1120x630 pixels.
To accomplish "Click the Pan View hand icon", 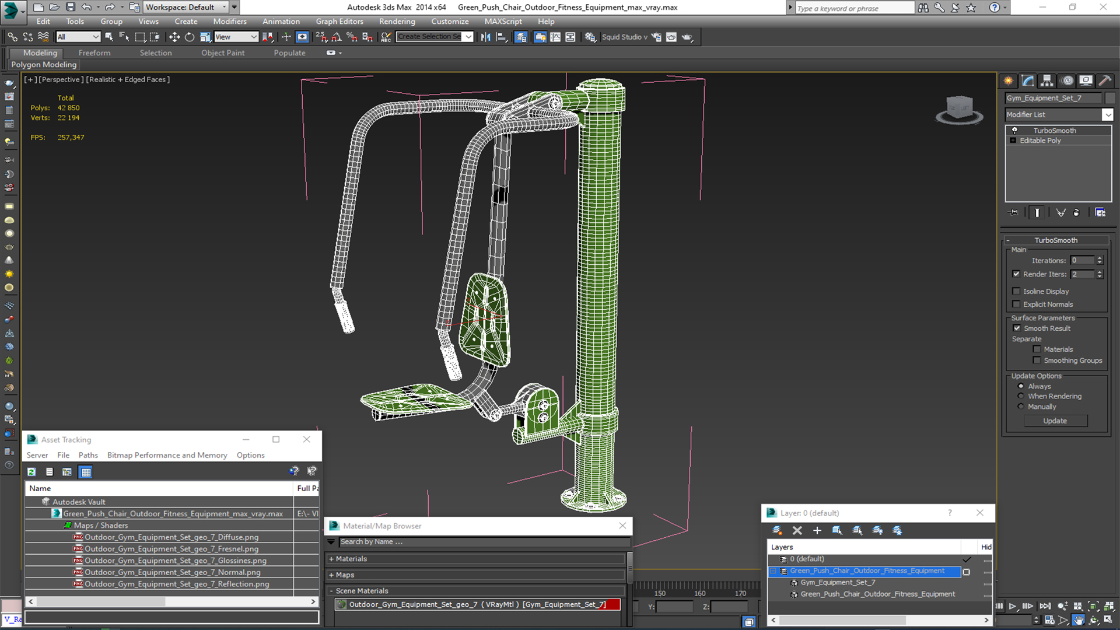I will [x=1078, y=620].
